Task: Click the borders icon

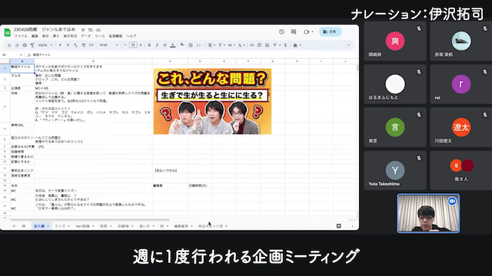Action: pos(191,45)
